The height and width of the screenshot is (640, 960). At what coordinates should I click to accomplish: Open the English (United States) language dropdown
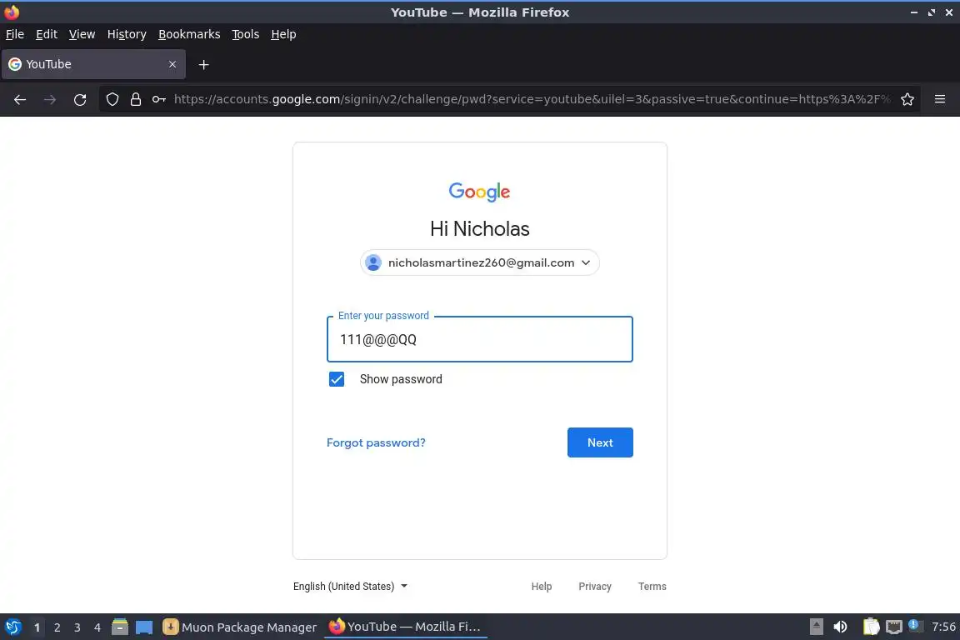point(350,586)
